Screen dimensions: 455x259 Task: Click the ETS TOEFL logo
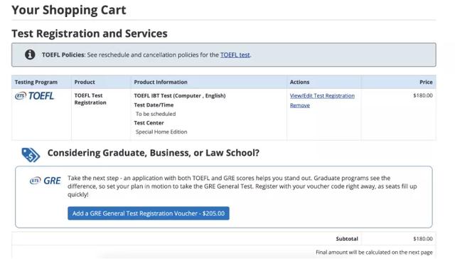pyautogui.click(x=35, y=96)
